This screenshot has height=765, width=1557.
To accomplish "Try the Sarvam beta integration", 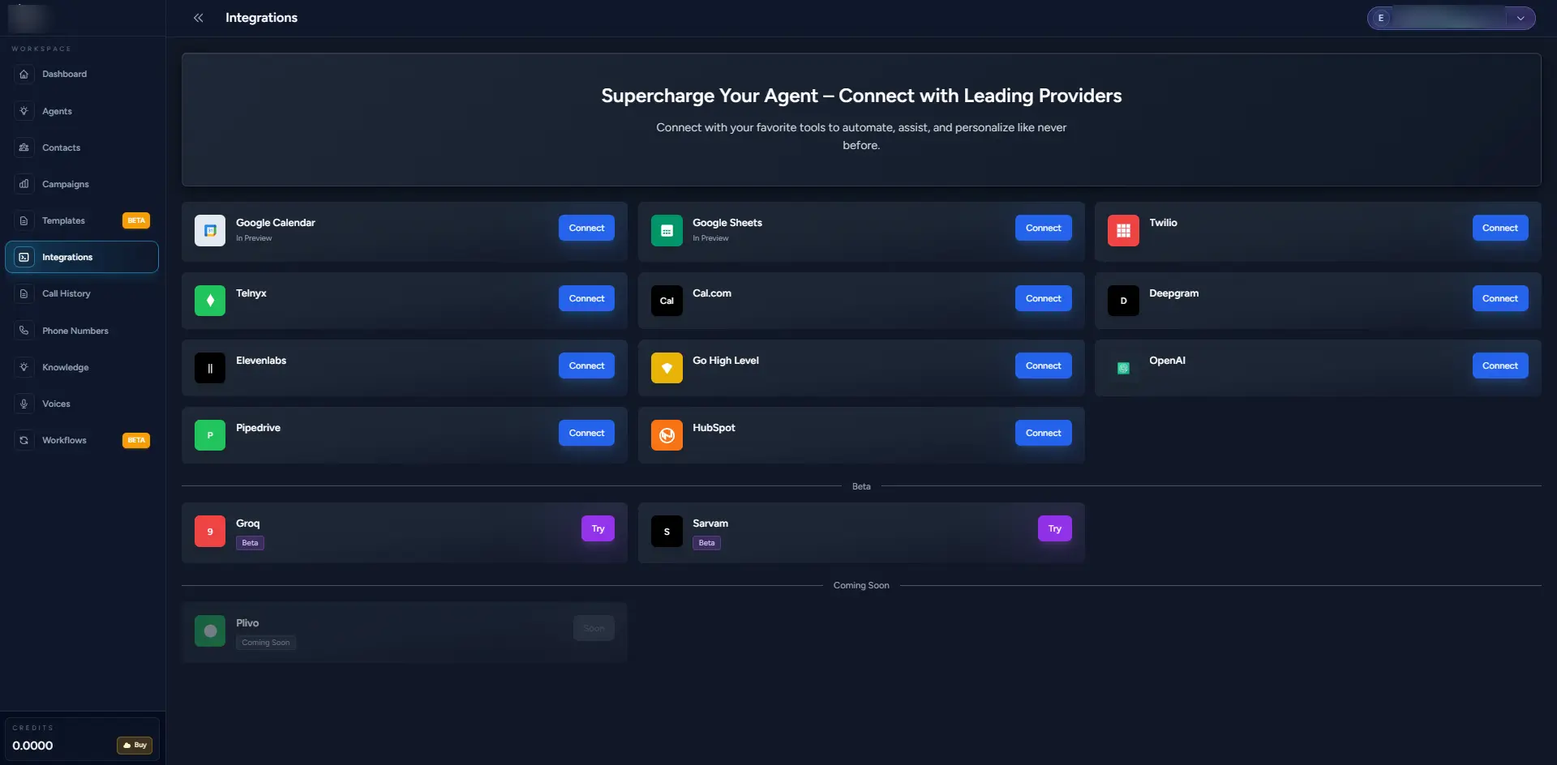I will click(1054, 528).
